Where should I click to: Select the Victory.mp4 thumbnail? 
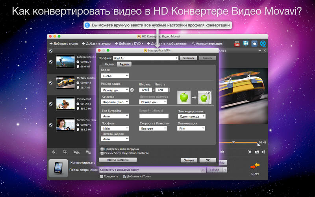pyautogui.click(x=65, y=104)
